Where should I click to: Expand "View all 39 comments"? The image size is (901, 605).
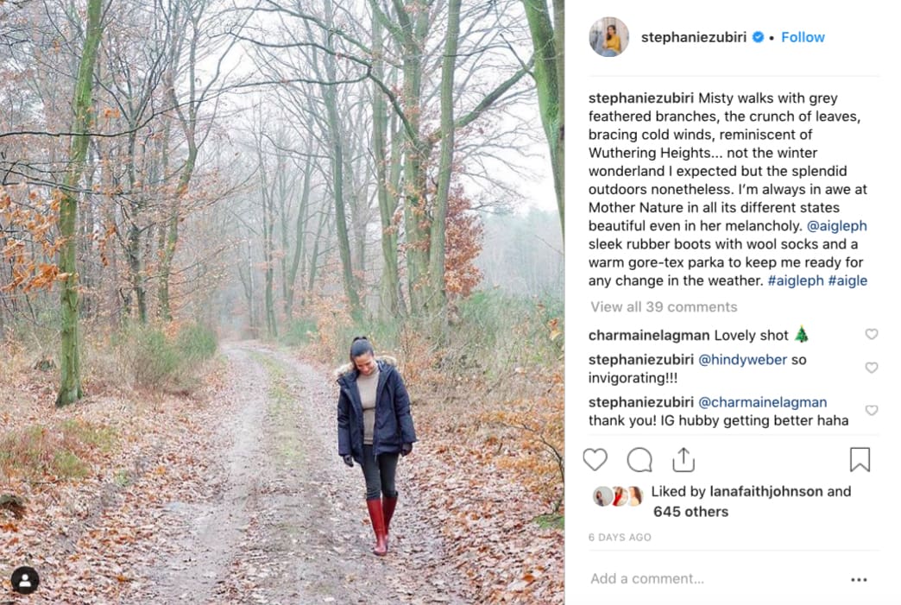(664, 307)
